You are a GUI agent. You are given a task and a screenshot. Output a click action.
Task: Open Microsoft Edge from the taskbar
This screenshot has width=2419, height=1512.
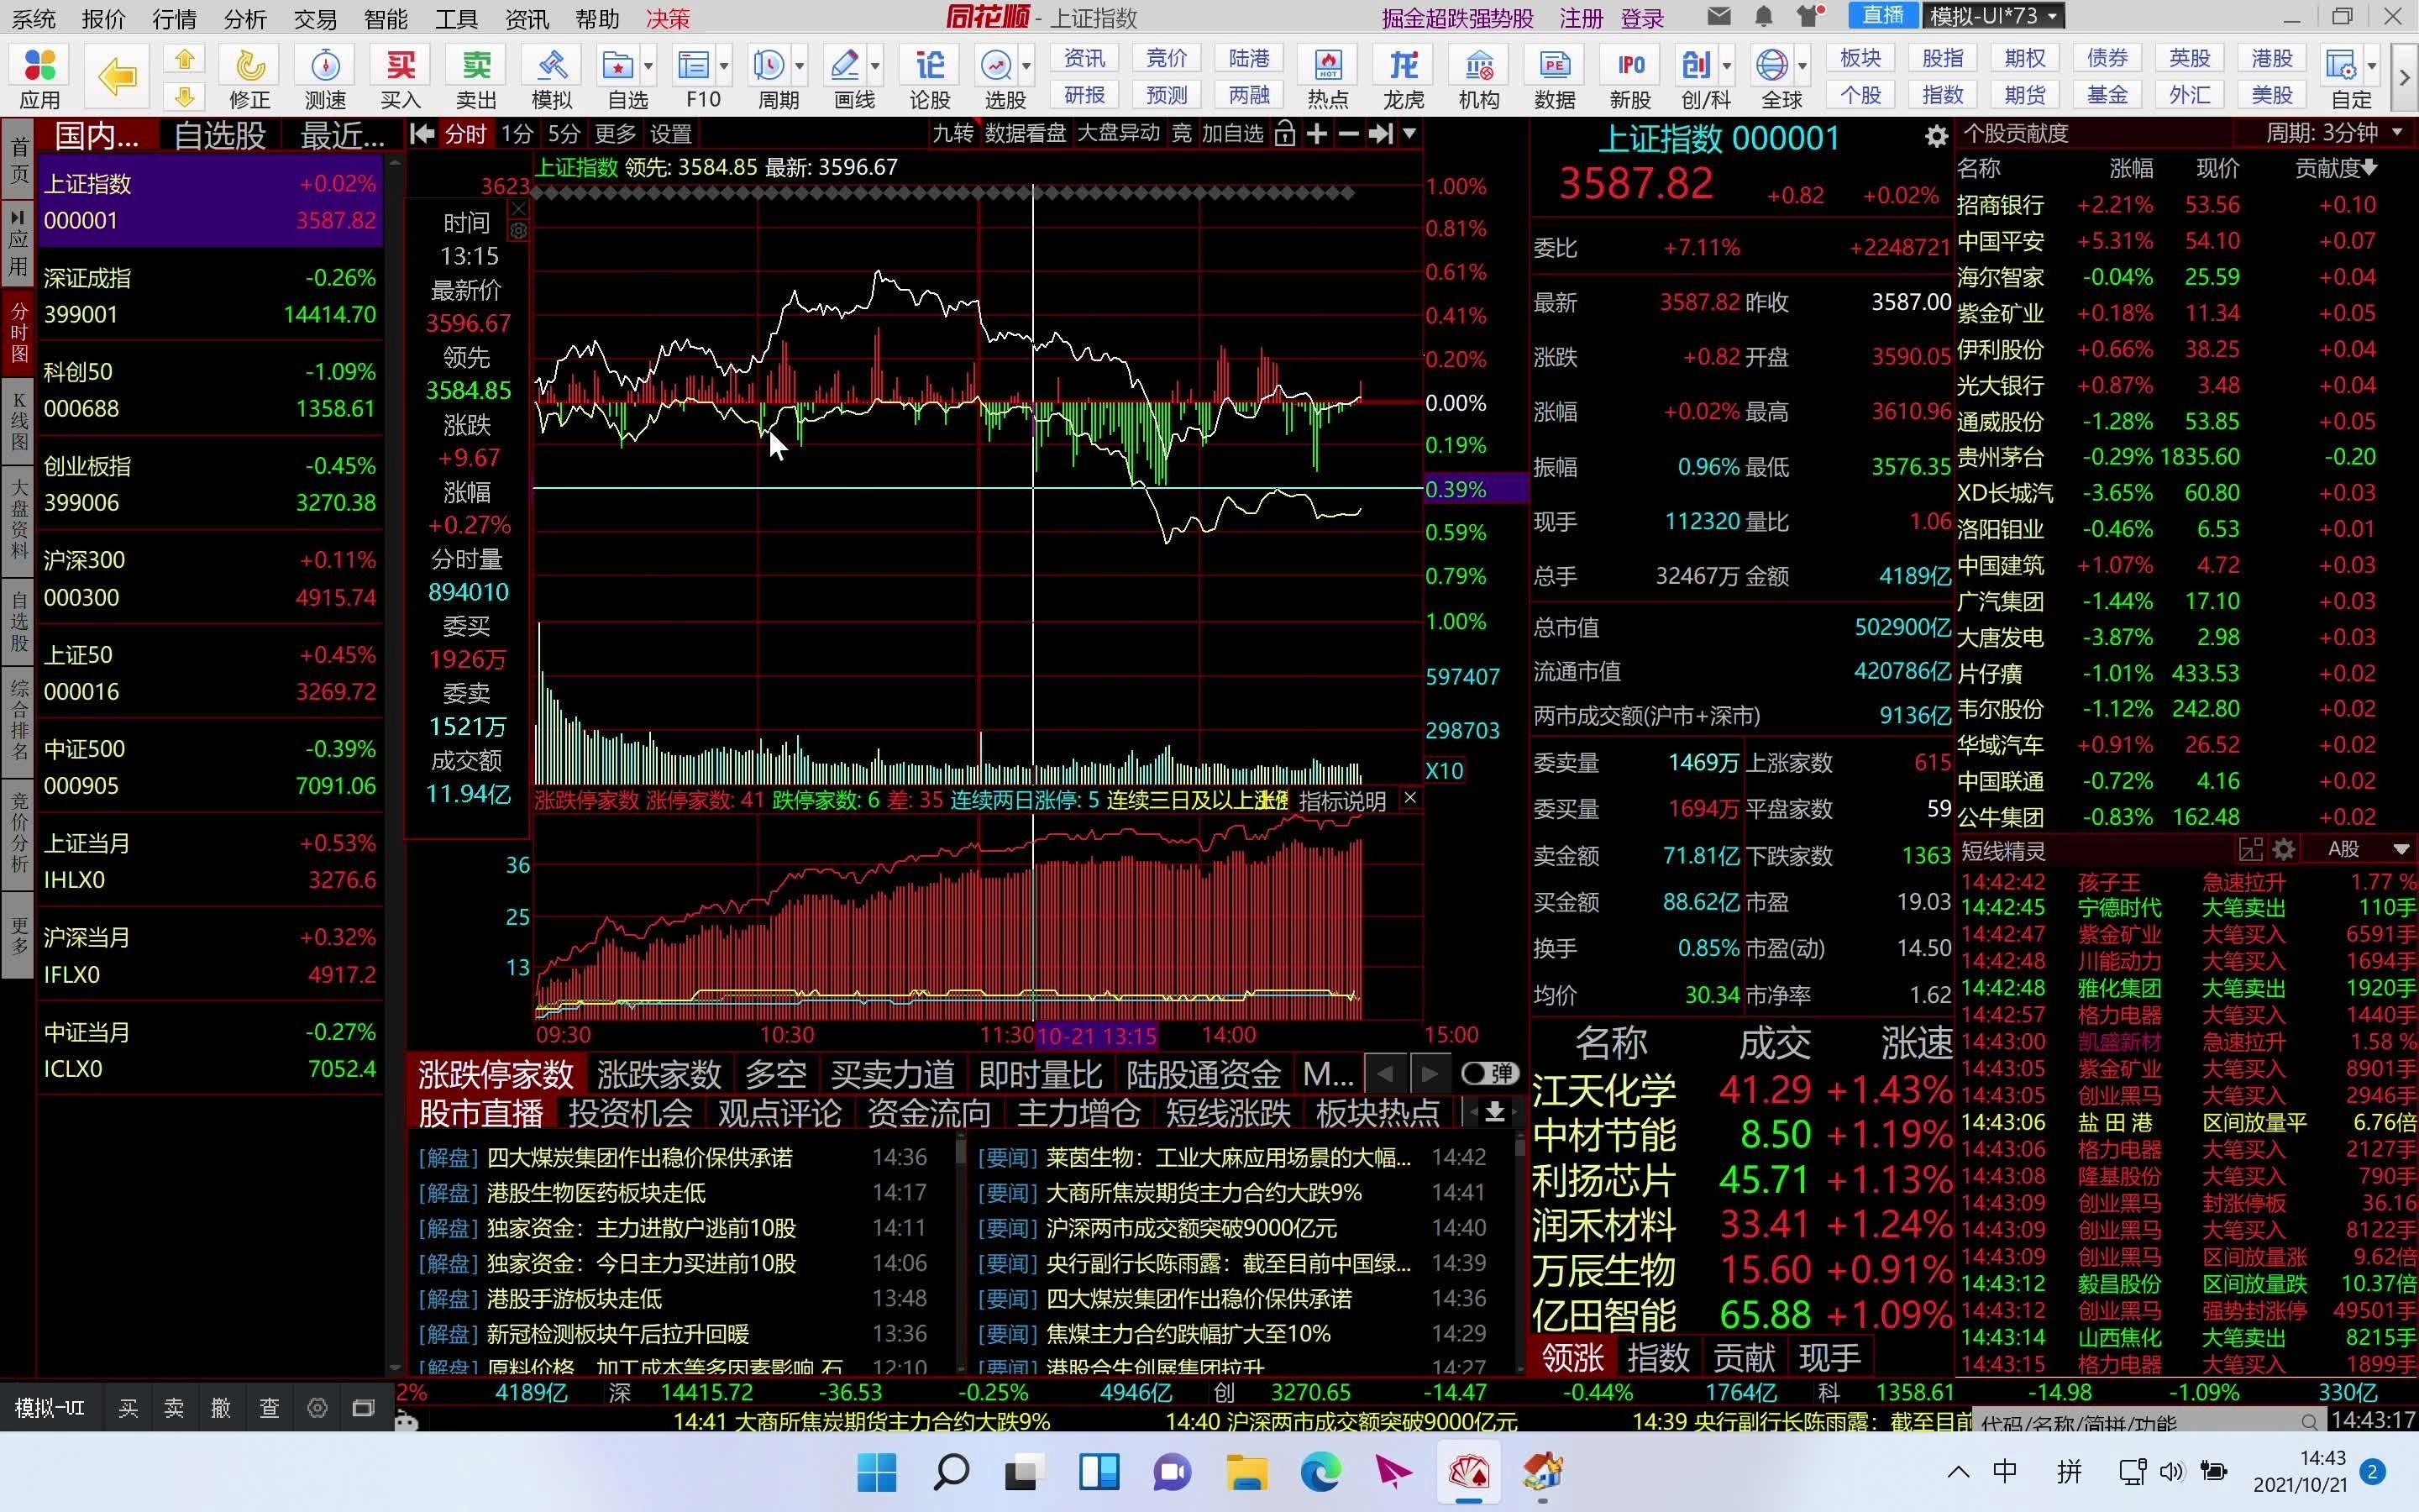(1320, 1472)
